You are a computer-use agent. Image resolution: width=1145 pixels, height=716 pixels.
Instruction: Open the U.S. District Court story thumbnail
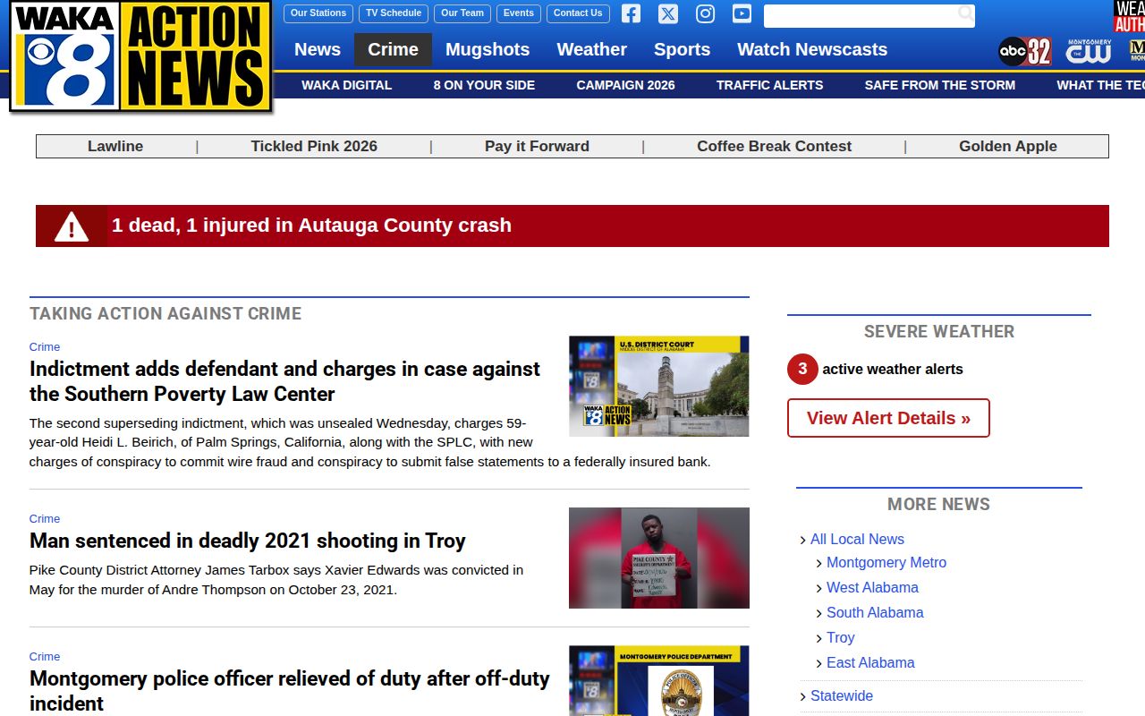point(659,387)
